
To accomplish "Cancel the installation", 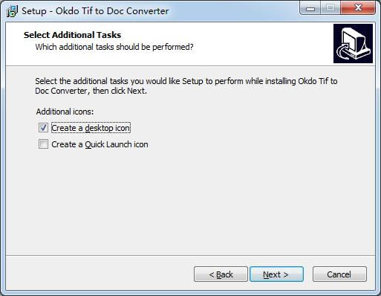I will pos(339,274).
